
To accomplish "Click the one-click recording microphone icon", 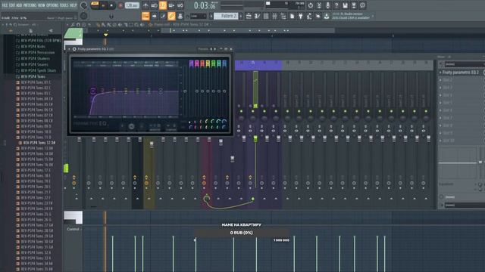I will click(327, 5).
